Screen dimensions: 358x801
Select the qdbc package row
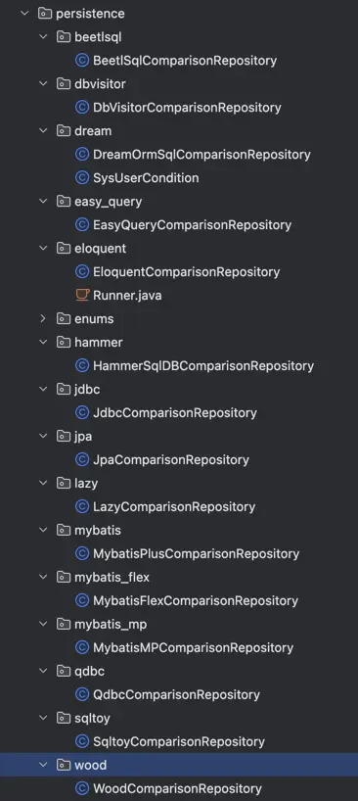pyautogui.click(x=179, y=671)
